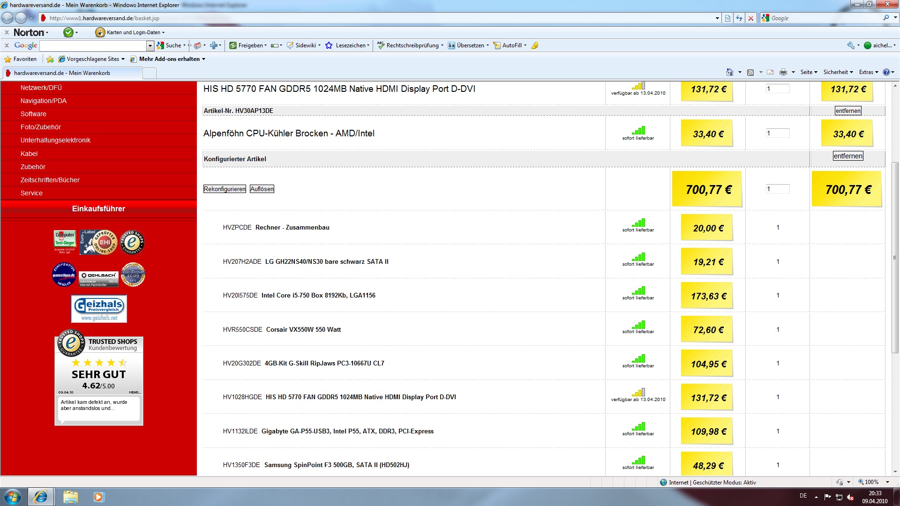Open Extras menu in command bar
Image resolution: width=900 pixels, height=506 pixels.
coord(868,72)
